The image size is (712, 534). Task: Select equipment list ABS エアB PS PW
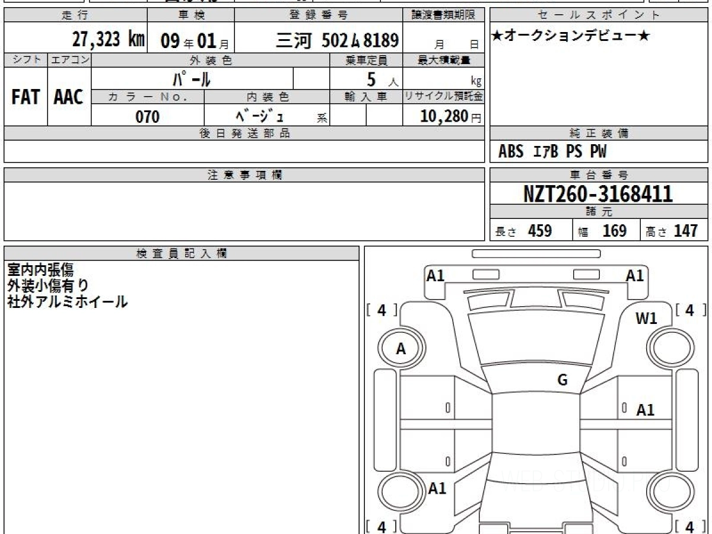(x=552, y=152)
